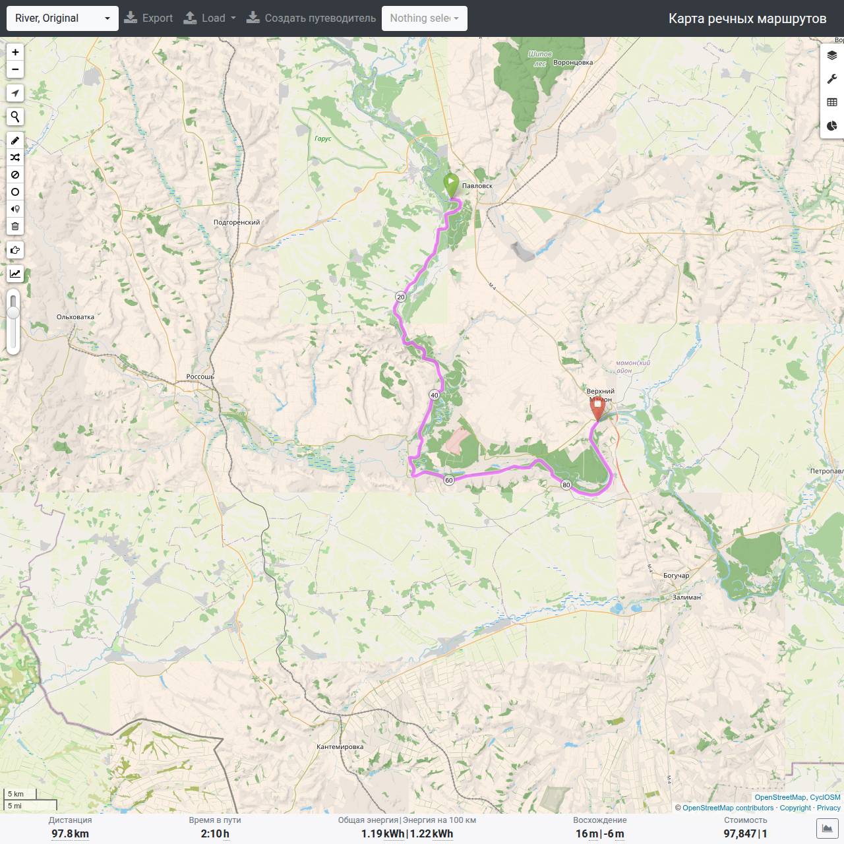Click the Export menu item
Image resolution: width=844 pixels, height=844 pixels.
(148, 18)
